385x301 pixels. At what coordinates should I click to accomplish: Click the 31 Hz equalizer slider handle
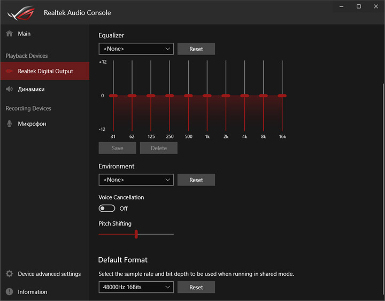tap(113, 96)
